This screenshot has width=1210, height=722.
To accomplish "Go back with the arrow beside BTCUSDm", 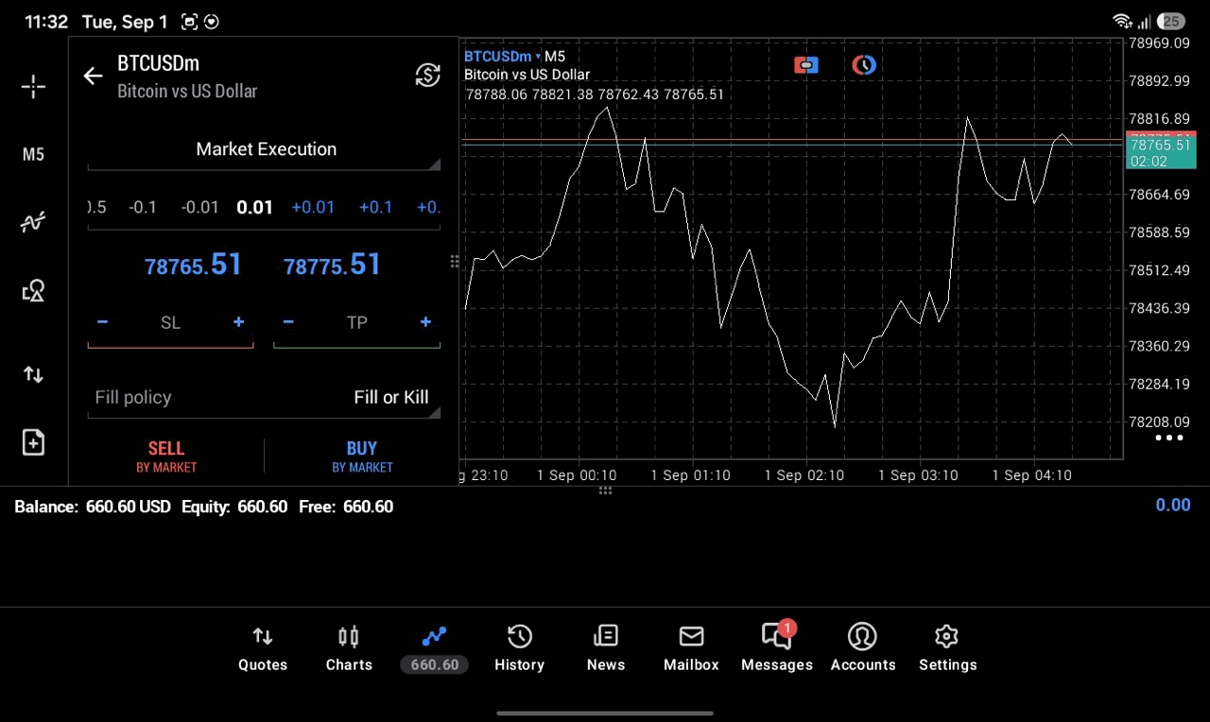I will 93,77.
